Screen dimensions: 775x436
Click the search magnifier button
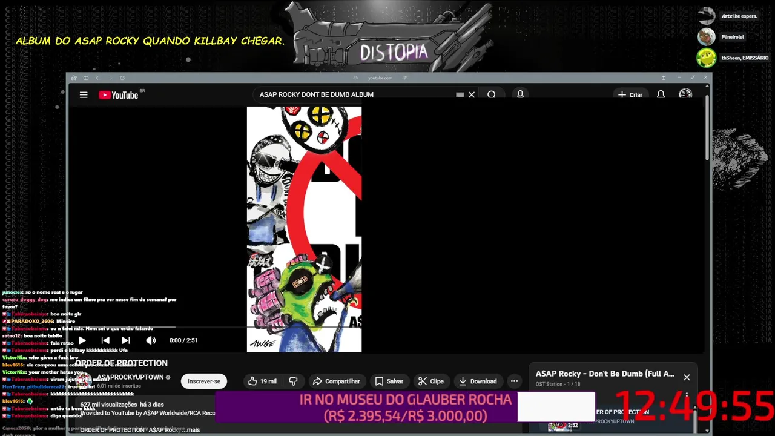(x=492, y=95)
